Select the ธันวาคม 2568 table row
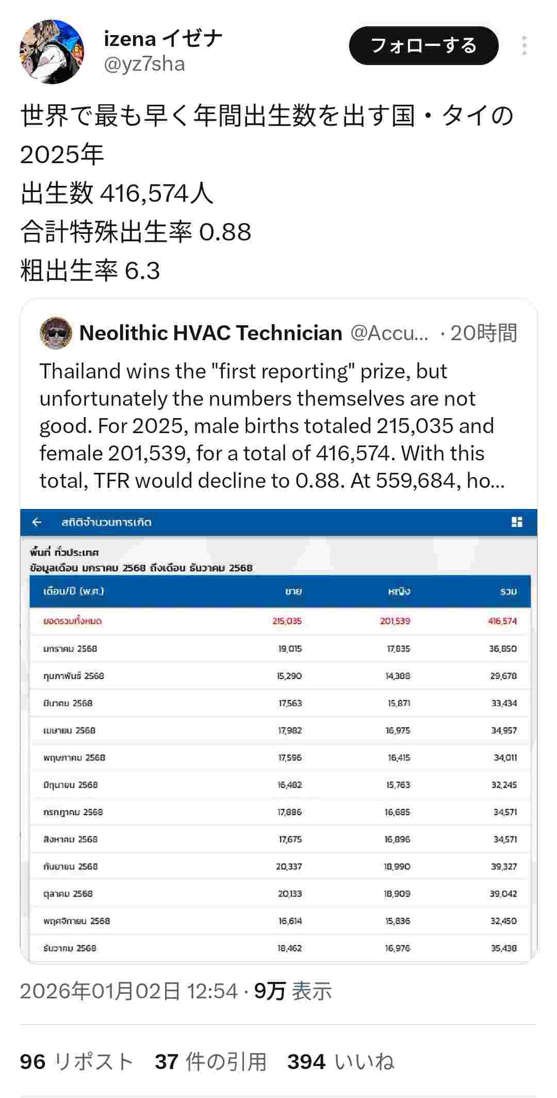 click(x=280, y=948)
